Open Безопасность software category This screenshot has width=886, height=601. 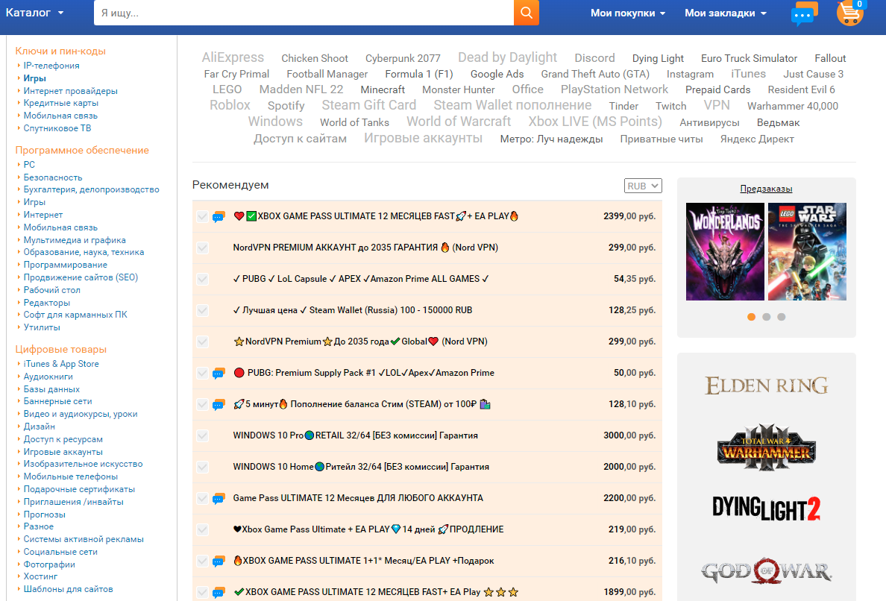point(52,177)
